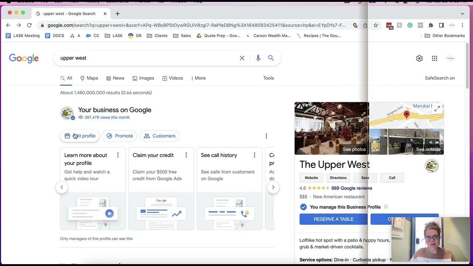Click the Save button in knowledge panel
The width and height of the screenshot is (473, 266).
click(x=365, y=178)
